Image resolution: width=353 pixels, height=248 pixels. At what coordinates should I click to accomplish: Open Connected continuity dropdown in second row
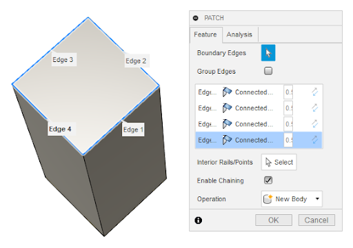click(254, 108)
